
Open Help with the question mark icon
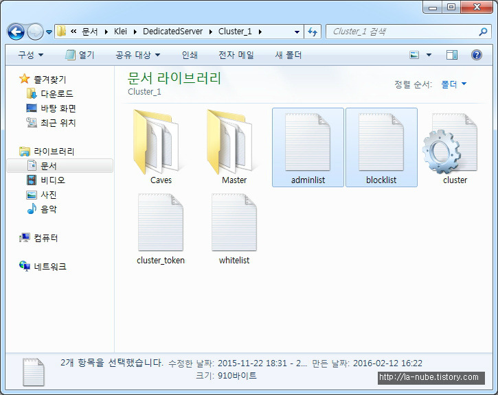(477, 55)
